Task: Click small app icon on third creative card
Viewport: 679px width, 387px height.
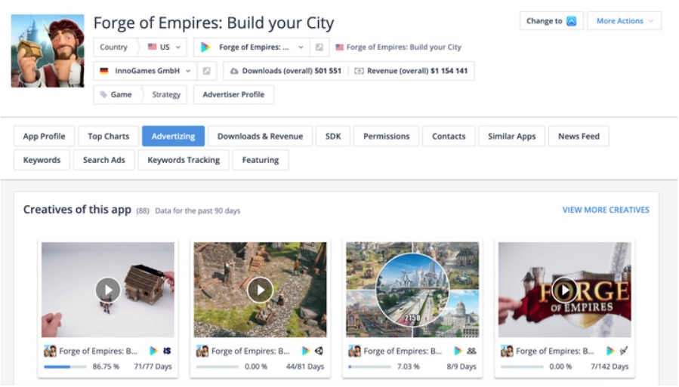Action: (354, 351)
